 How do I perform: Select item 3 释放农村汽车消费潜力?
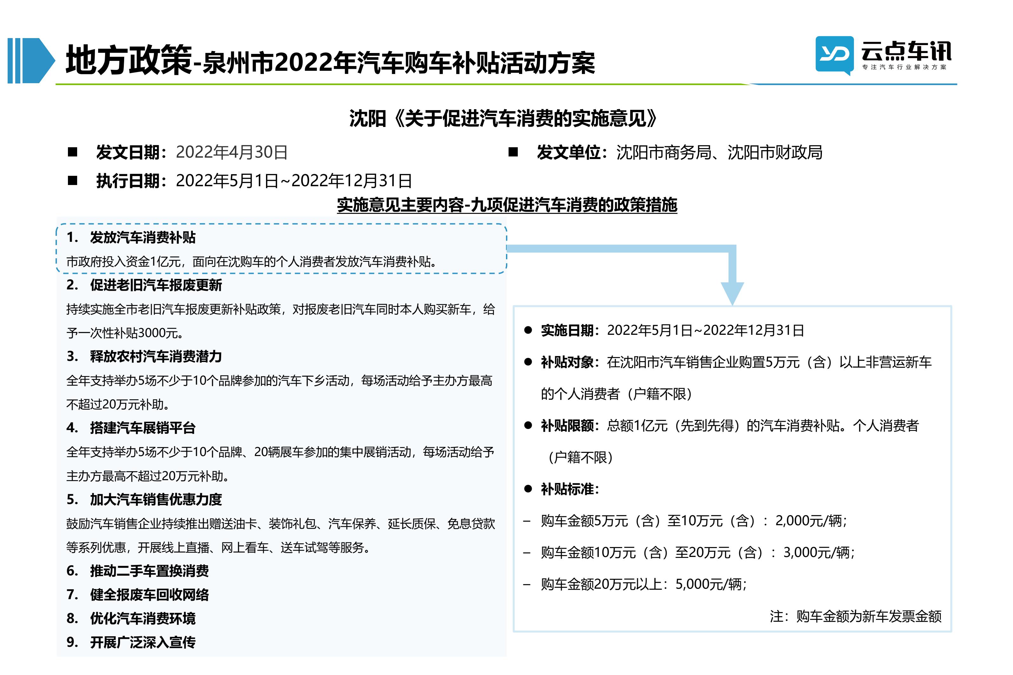coord(144,356)
